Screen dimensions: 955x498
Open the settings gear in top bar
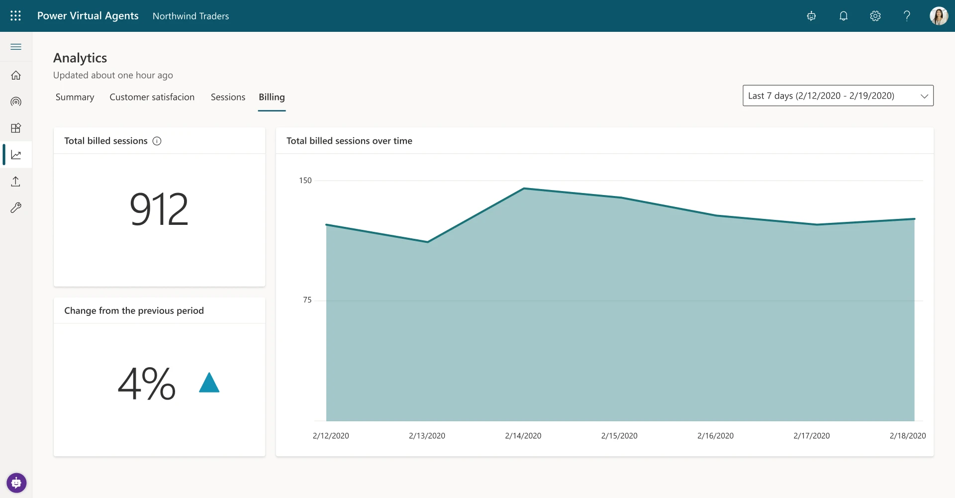tap(875, 15)
